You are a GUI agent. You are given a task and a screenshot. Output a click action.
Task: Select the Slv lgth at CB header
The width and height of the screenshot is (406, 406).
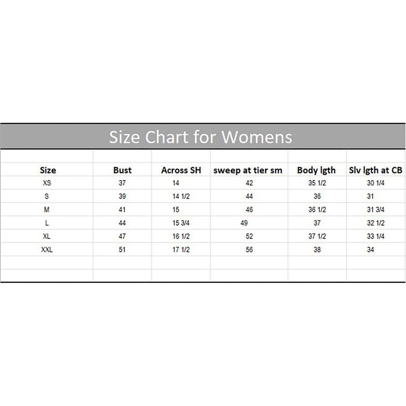tap(376, 170)
